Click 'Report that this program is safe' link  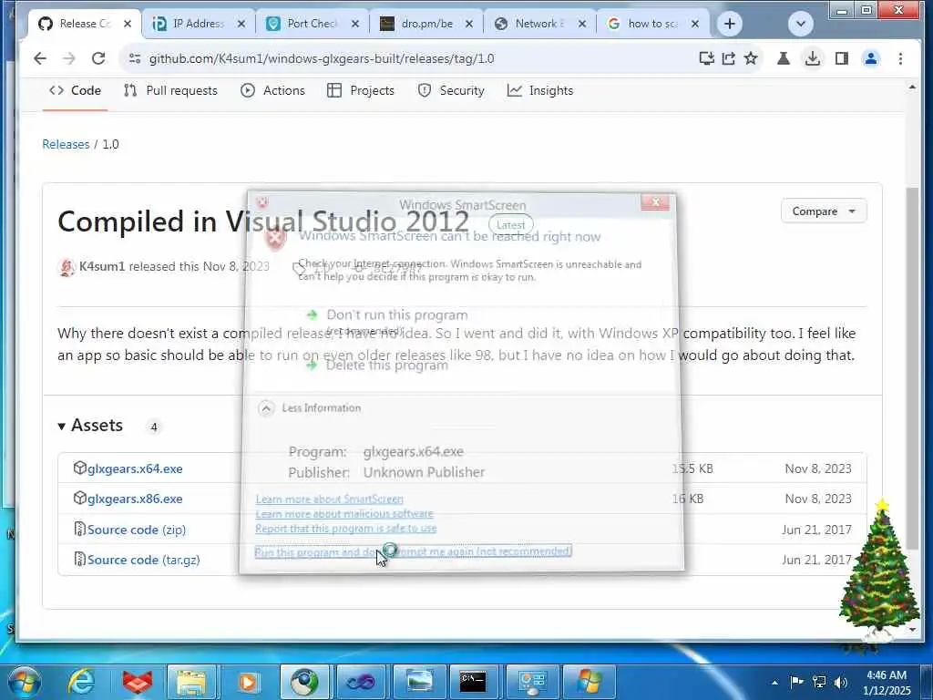pos(345,528)
